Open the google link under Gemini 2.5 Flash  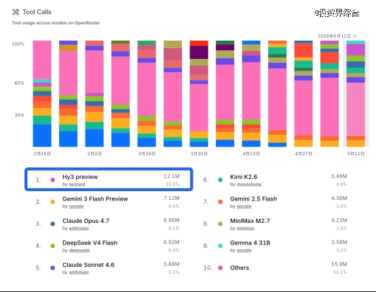(244, 207)
